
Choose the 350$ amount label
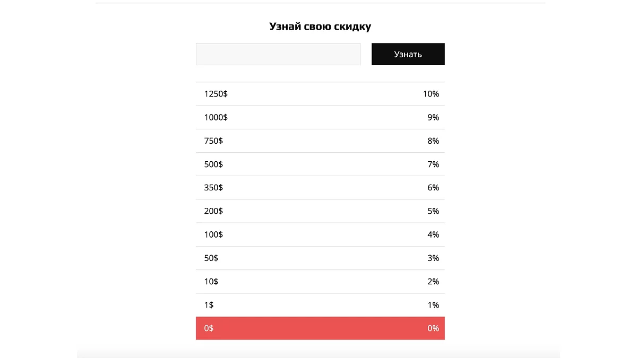(x=213, y=188)
